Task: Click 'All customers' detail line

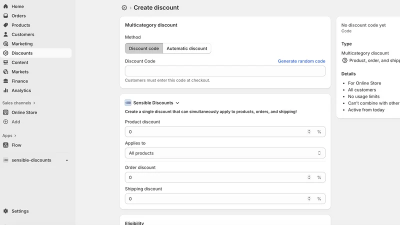Action: (361, 90)
